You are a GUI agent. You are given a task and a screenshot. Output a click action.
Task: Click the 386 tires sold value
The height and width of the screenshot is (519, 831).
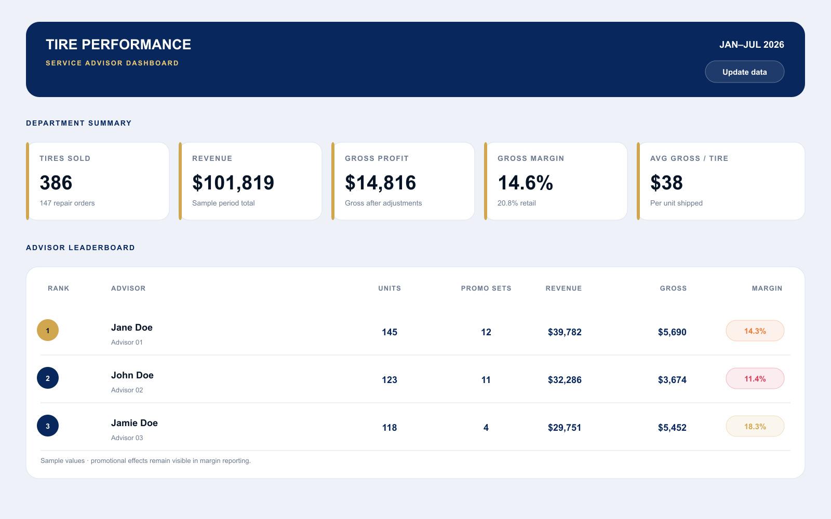coord(56,183)
